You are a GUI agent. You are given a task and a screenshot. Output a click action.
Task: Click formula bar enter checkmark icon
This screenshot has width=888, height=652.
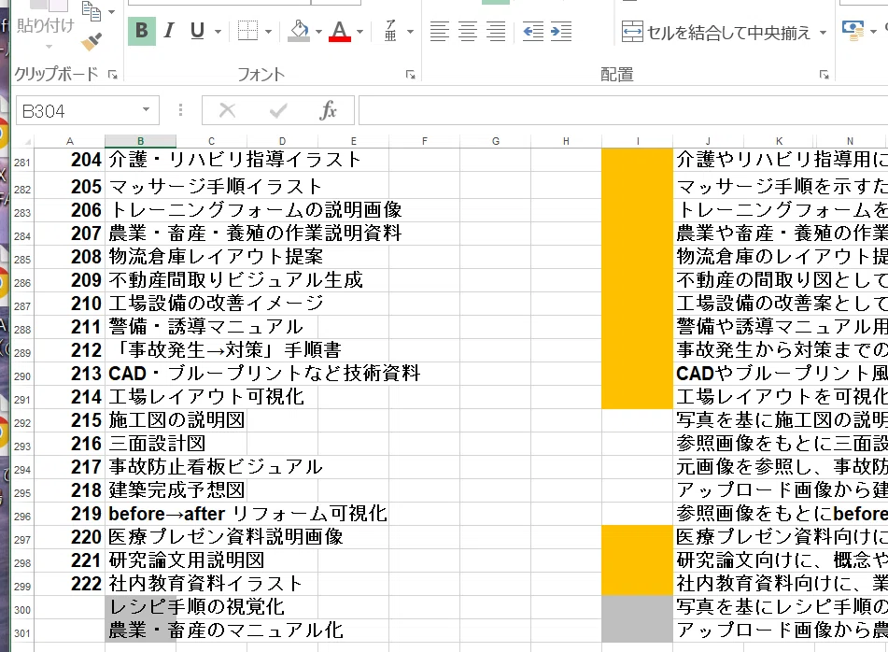(x=278, y=110)
